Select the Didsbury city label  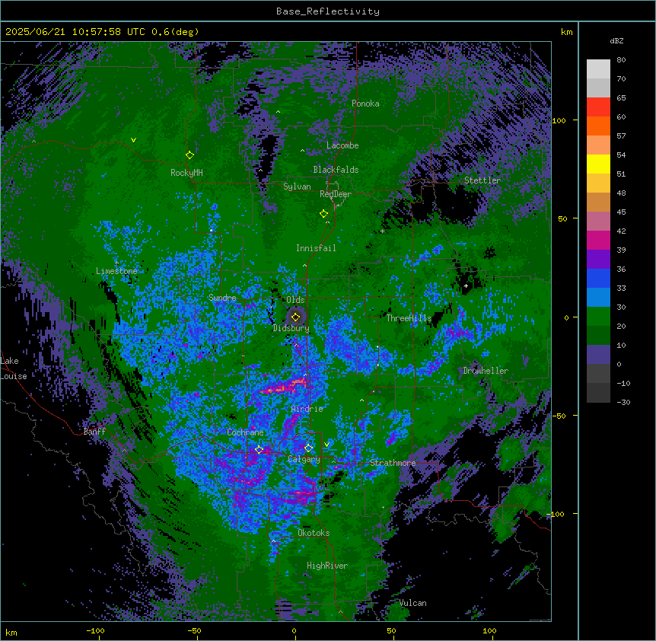(291, 328)
